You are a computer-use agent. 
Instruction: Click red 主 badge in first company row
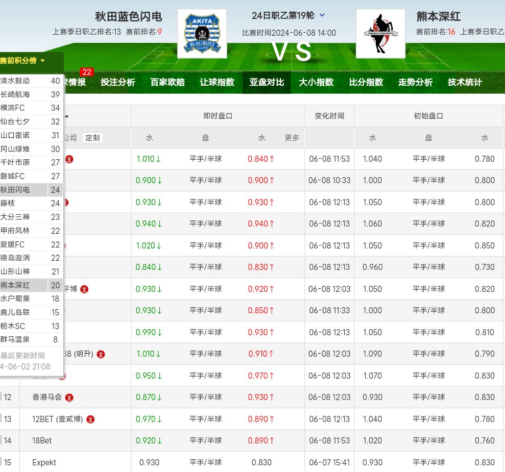click(x=69, y=159)
